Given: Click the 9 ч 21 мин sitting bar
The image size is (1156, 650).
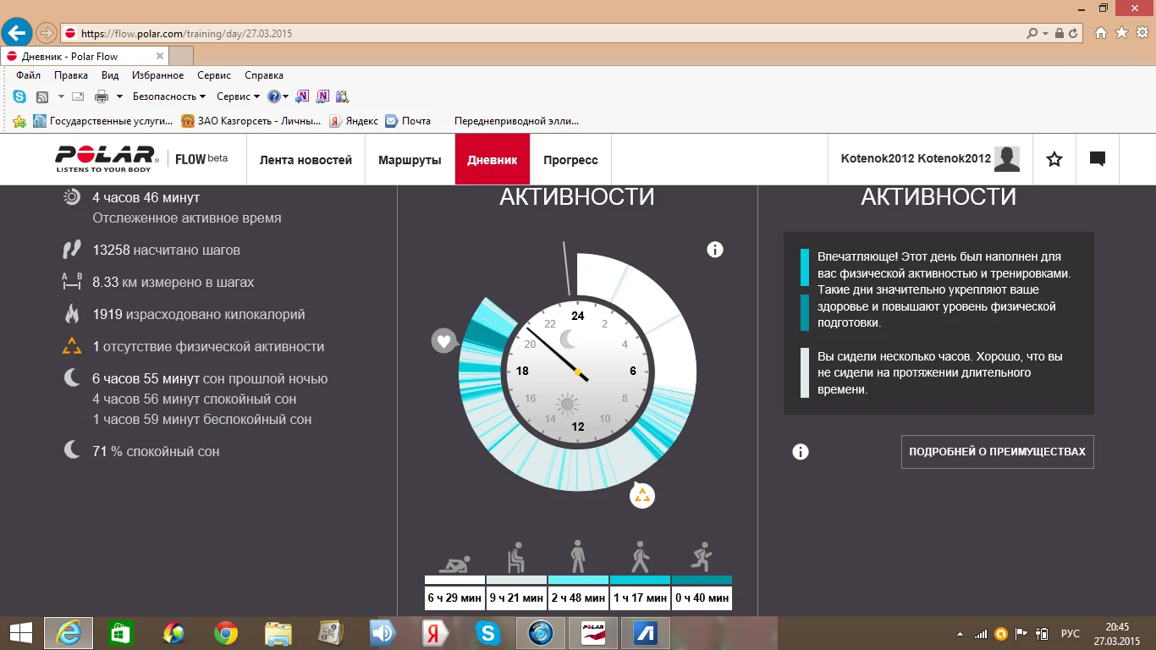Looking at the screenshot, I should (x=516, y=598).
